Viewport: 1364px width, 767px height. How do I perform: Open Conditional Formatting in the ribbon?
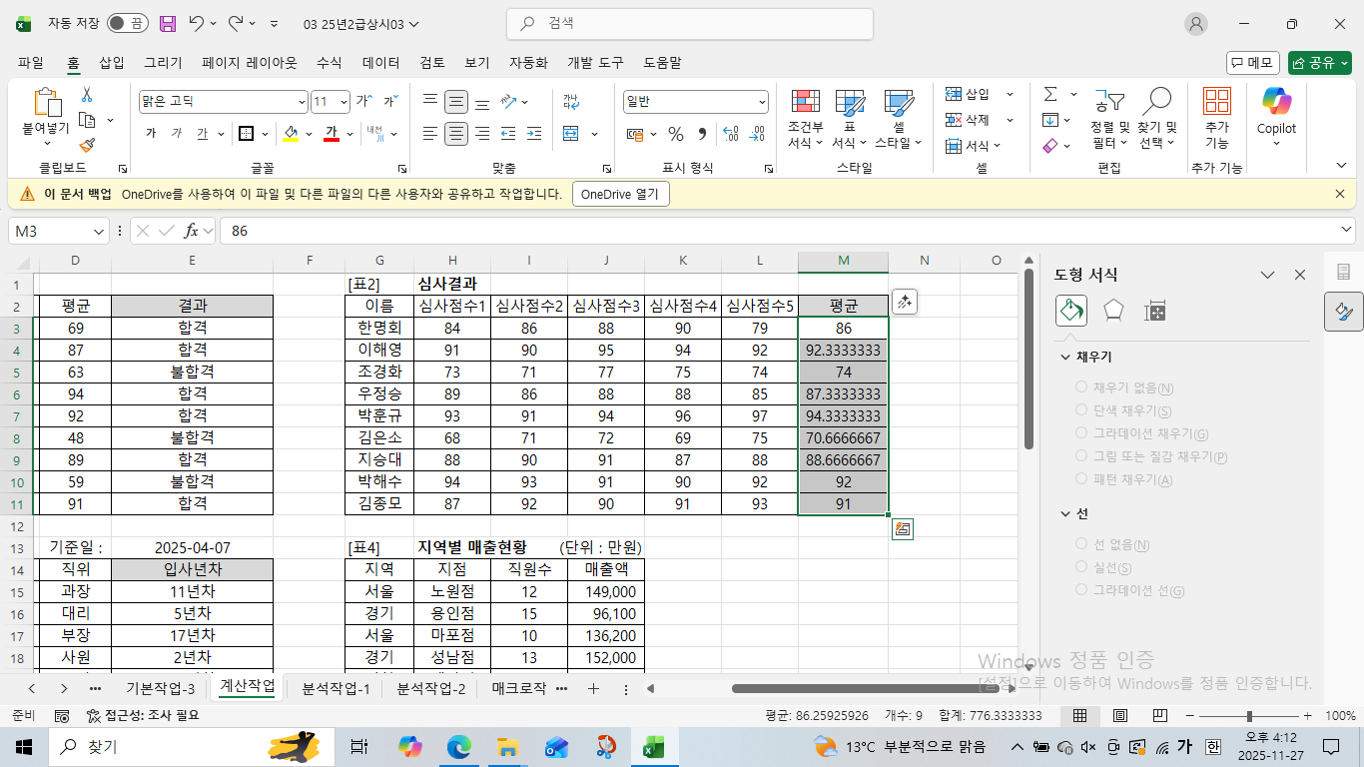(805, 118)
